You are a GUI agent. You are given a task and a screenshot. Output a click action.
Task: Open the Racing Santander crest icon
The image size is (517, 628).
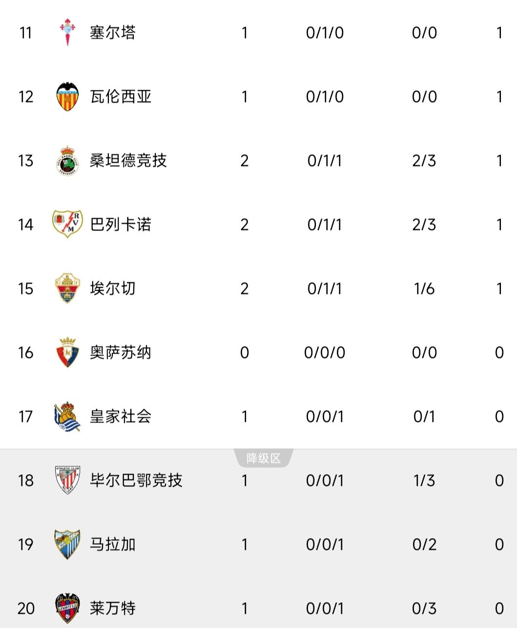click(x=67, y=160)
